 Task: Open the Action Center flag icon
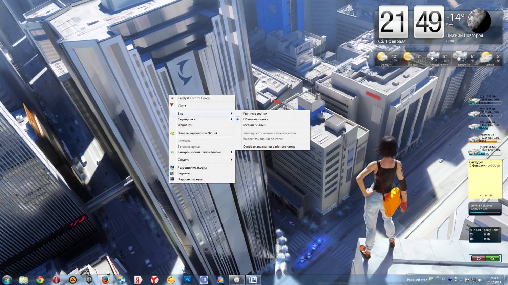point(467,280)
